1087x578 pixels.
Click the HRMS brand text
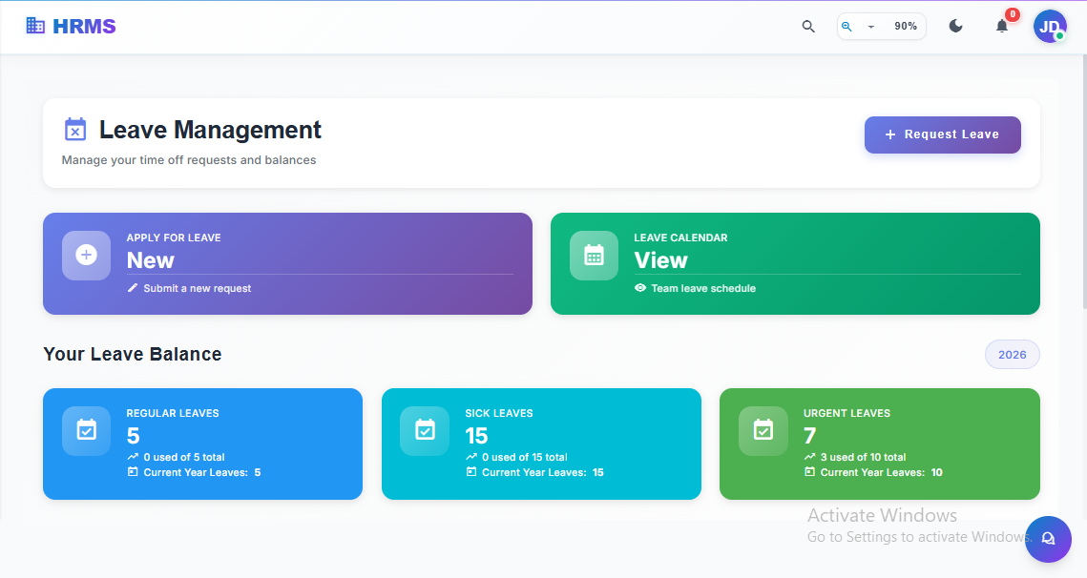[84, 27]
